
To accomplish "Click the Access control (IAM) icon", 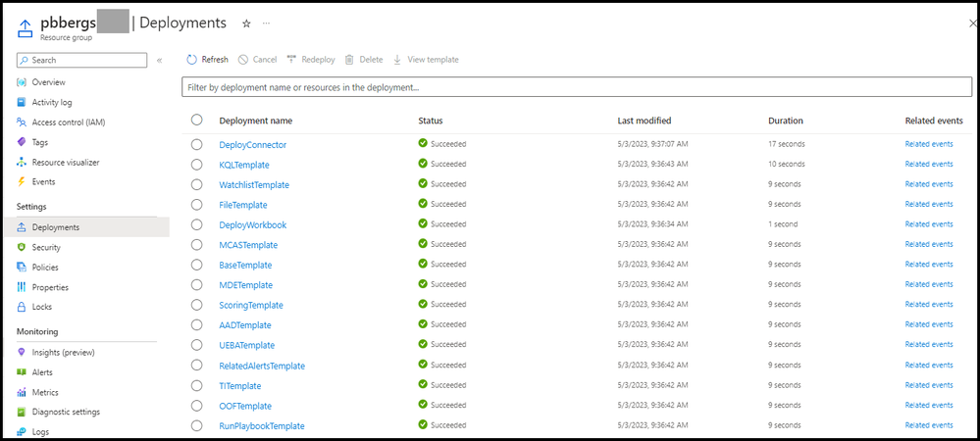I will click(22, 122).
